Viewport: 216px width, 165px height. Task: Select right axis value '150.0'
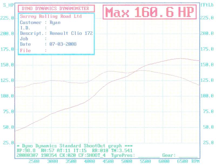(x=207, y=65)
